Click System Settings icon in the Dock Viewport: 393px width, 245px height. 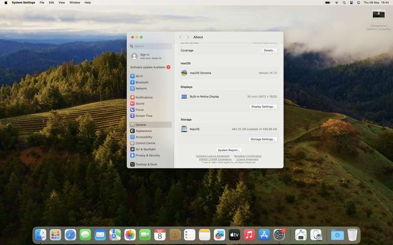[x=279, y=235]
